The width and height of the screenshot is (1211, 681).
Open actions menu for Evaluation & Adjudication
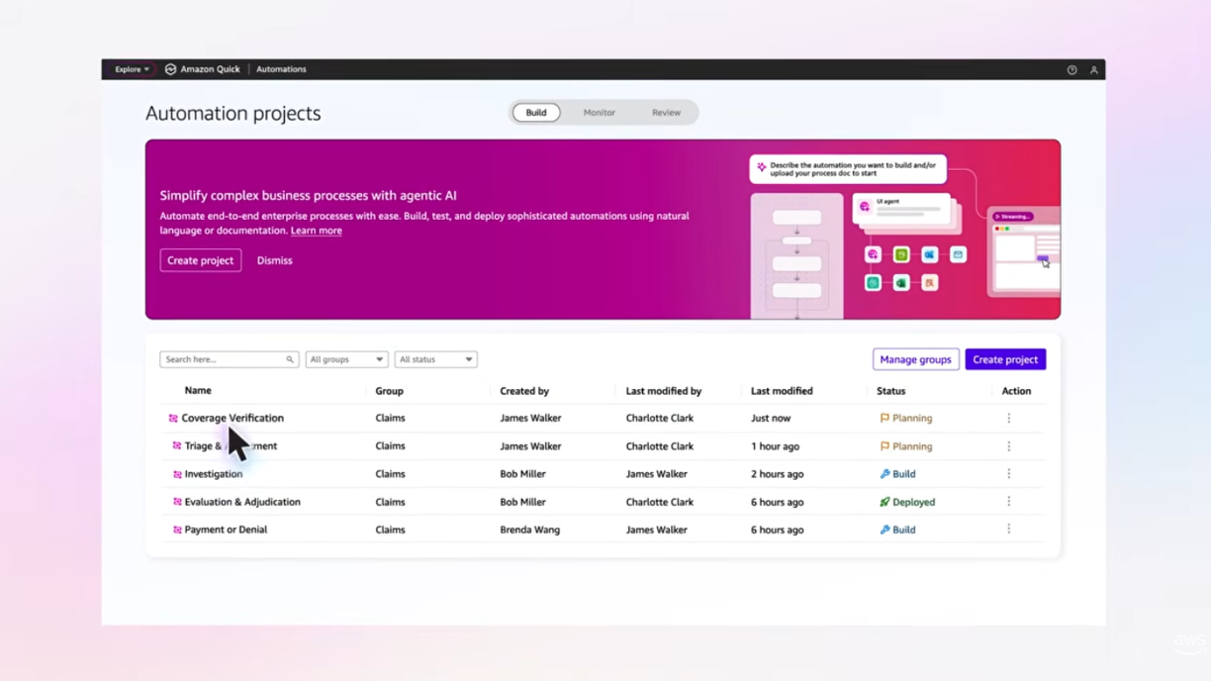1008,502
